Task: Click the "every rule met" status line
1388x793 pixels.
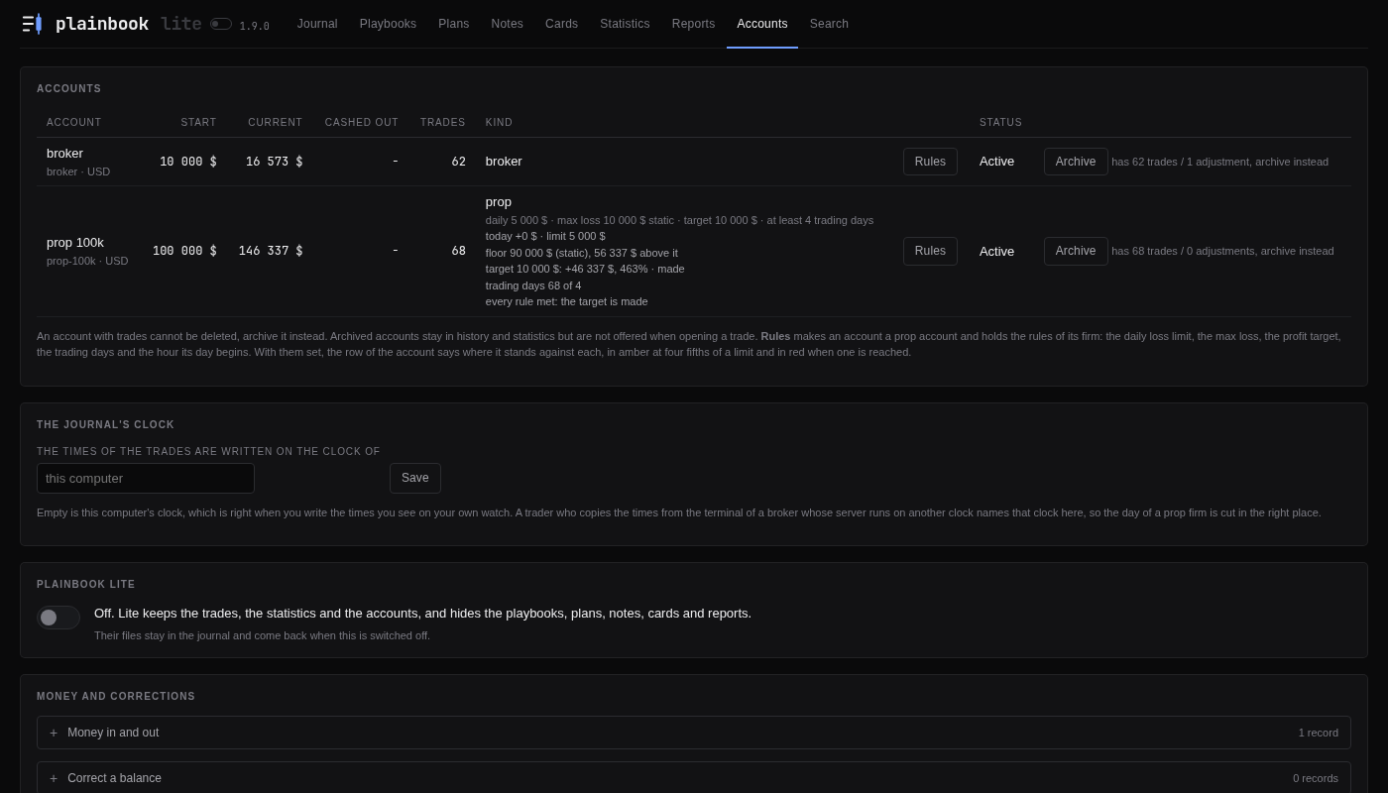Action: (x=567, y=301)
